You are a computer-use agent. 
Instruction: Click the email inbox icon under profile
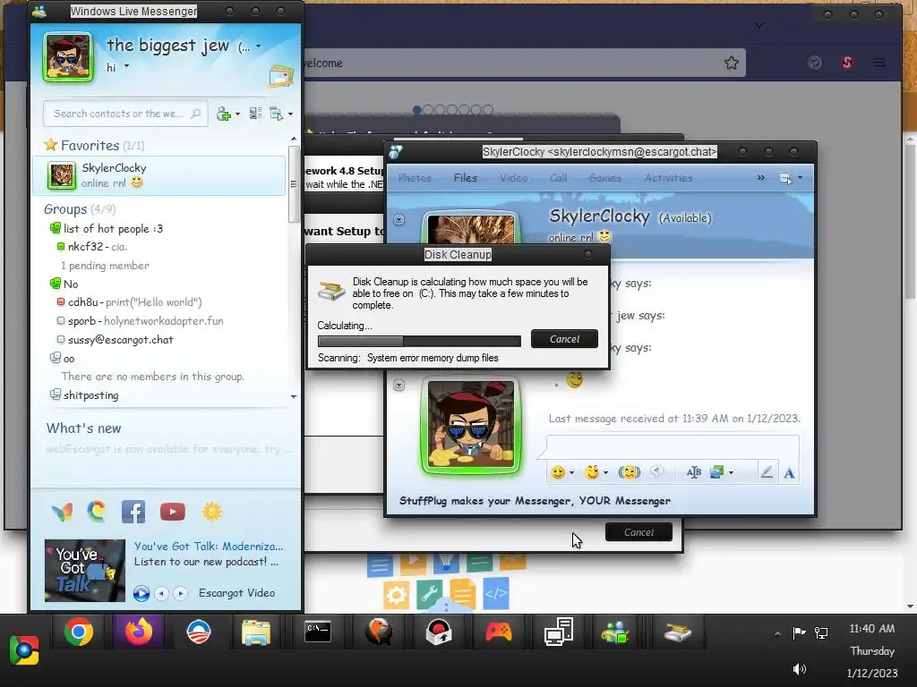[x=280, y=77]
